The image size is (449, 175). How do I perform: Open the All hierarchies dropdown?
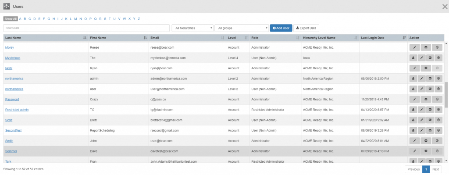192,28
